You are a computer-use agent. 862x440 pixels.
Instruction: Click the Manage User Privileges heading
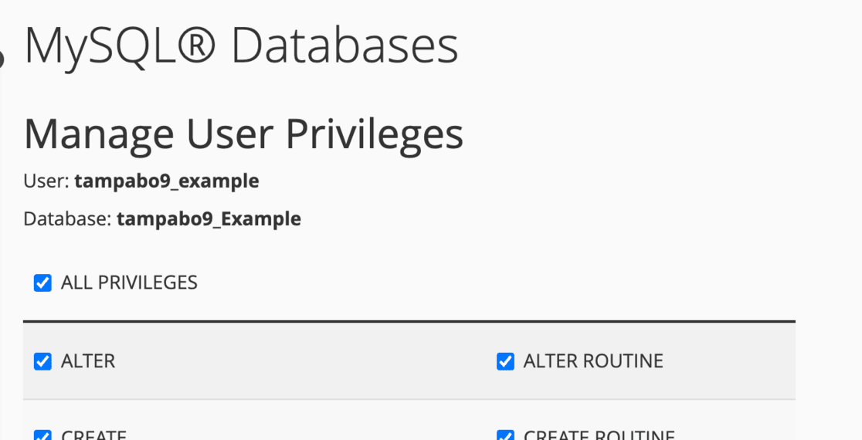[x=243, y=134]
